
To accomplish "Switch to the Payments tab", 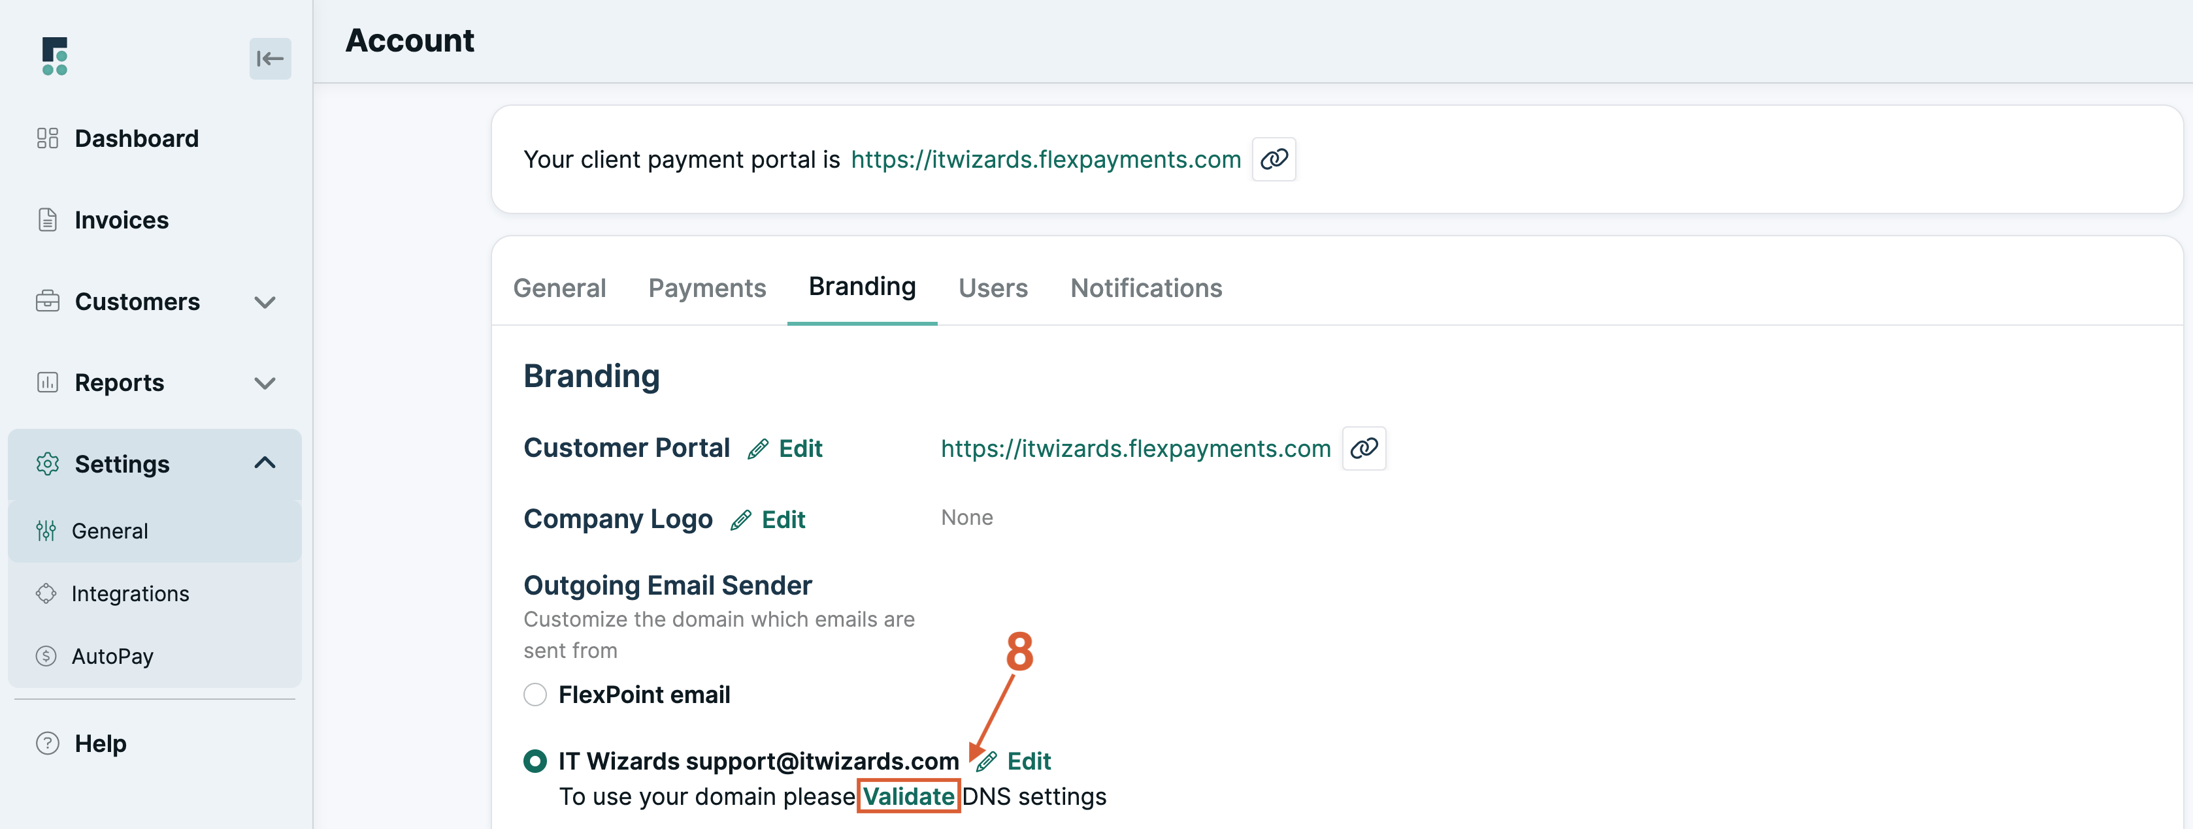I will click(x=706, y=287).
